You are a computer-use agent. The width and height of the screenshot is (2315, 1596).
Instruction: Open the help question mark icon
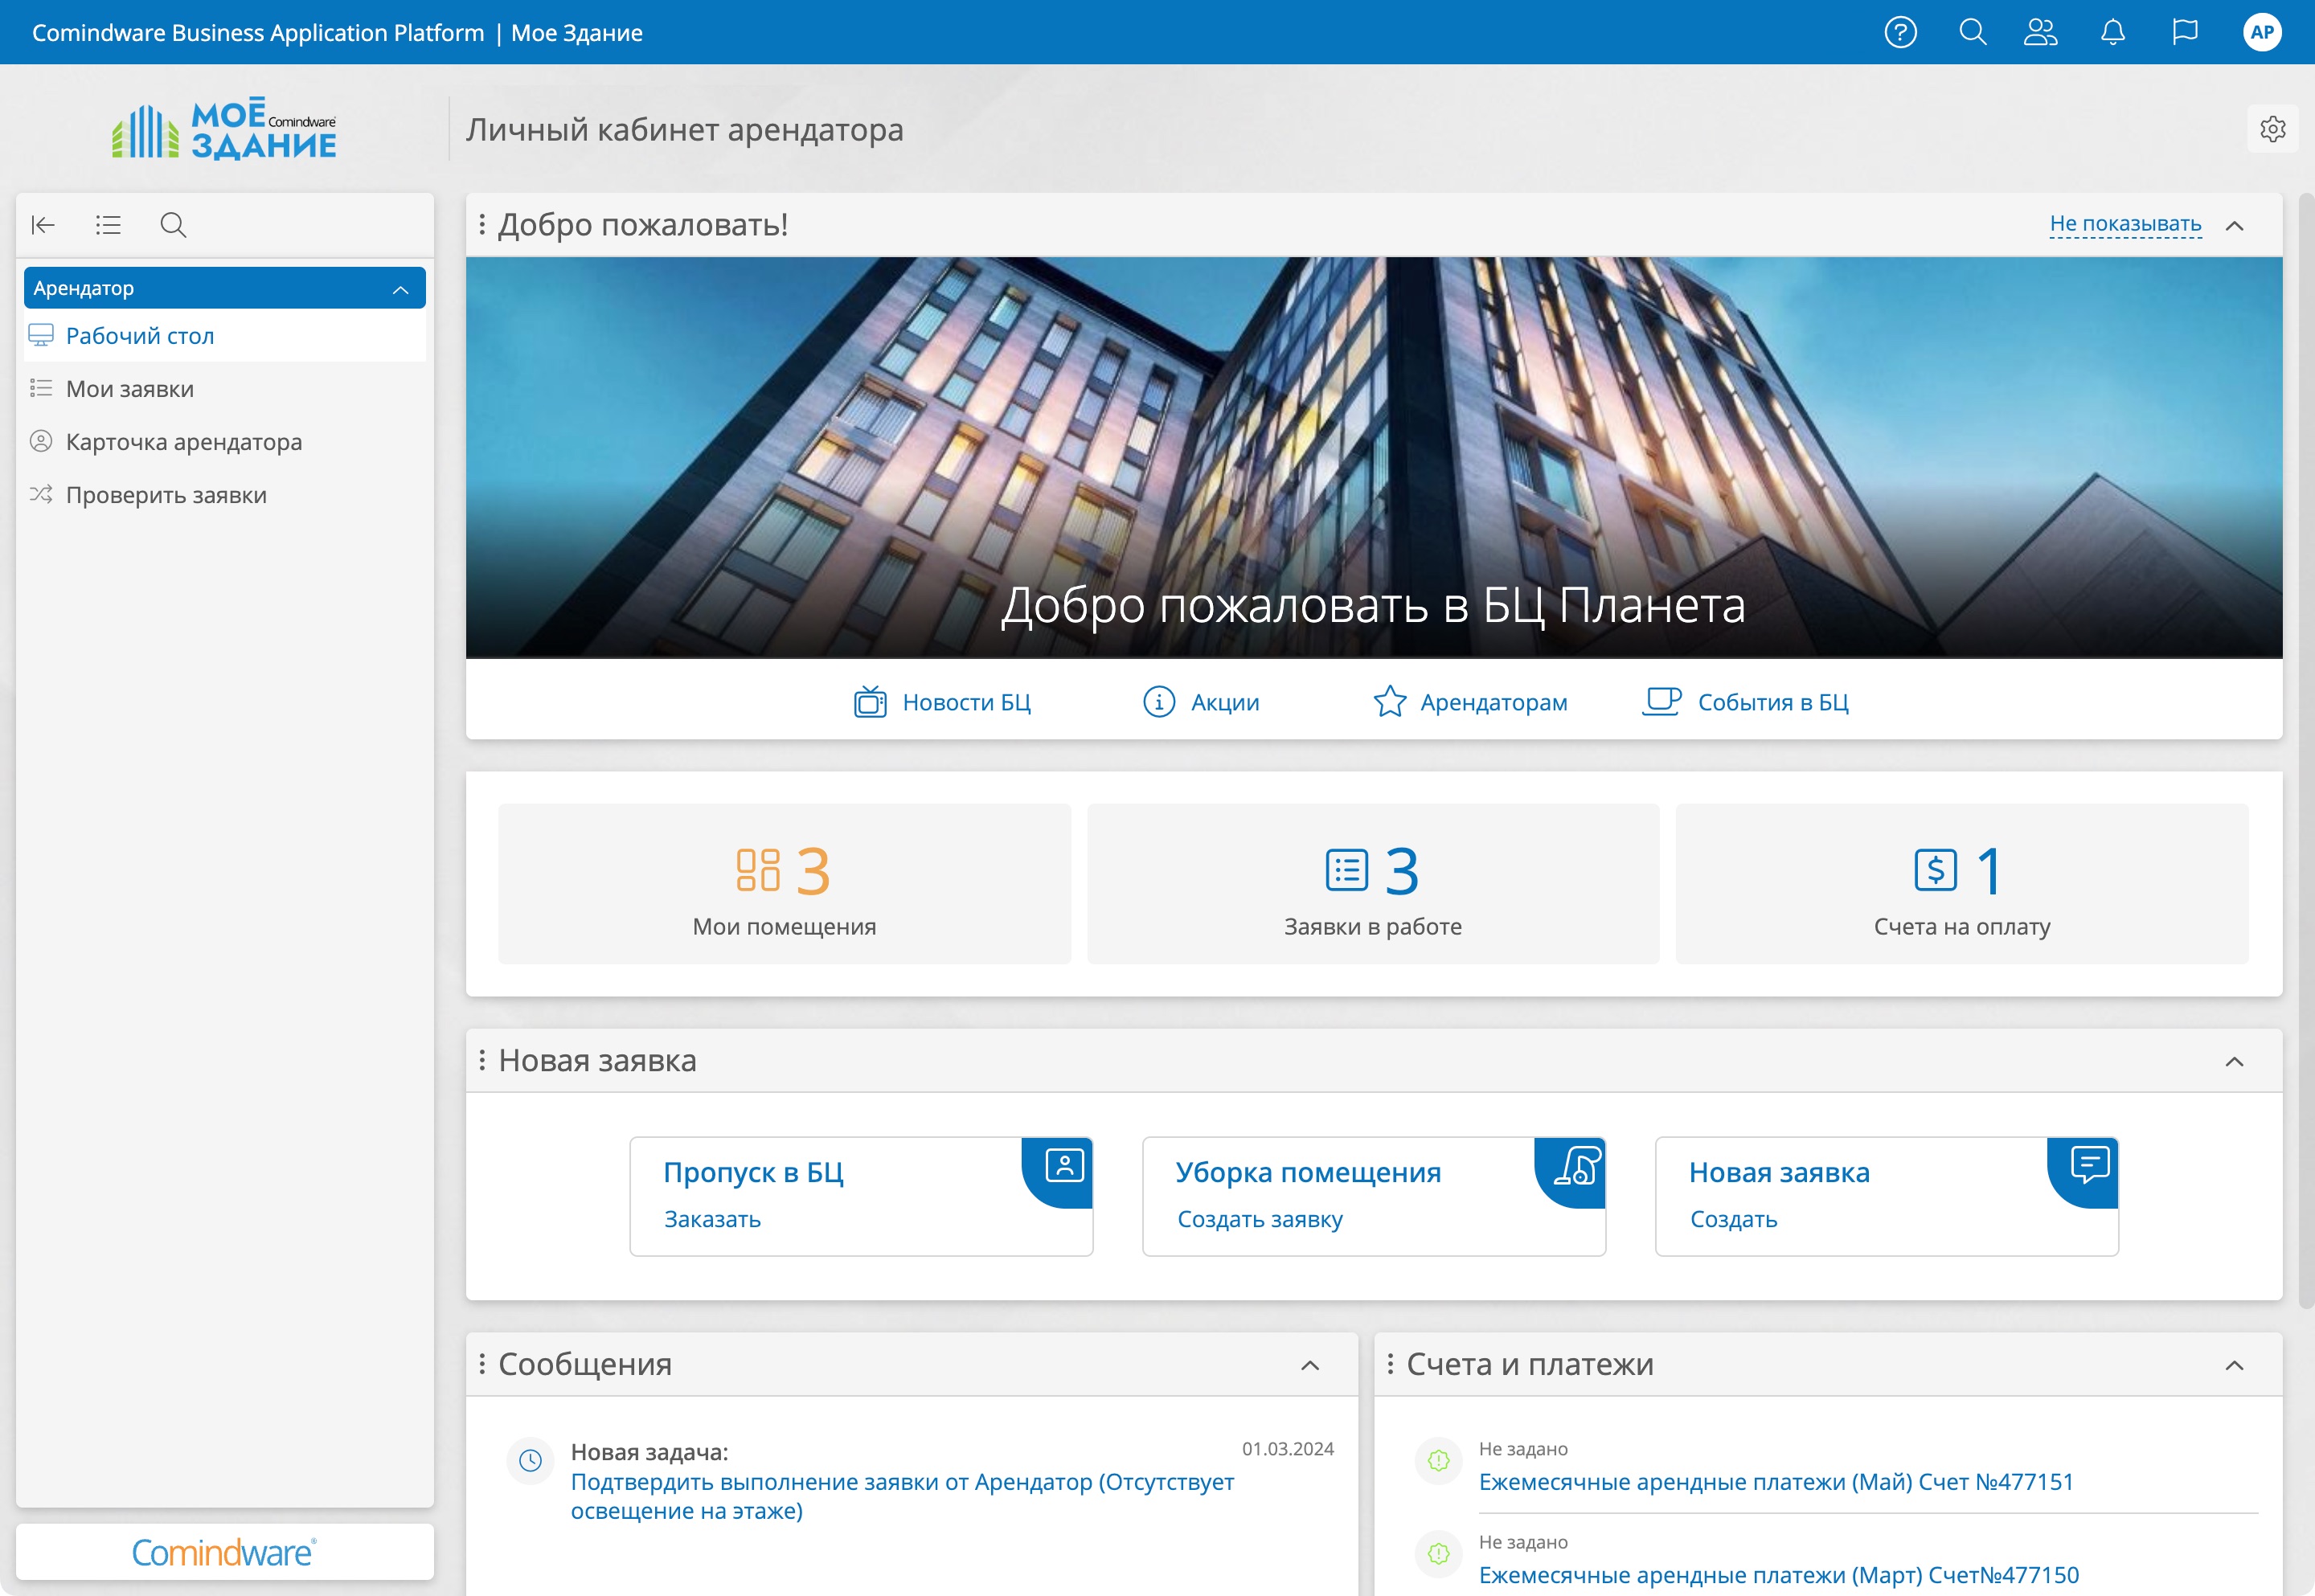tap(1900, 32)
